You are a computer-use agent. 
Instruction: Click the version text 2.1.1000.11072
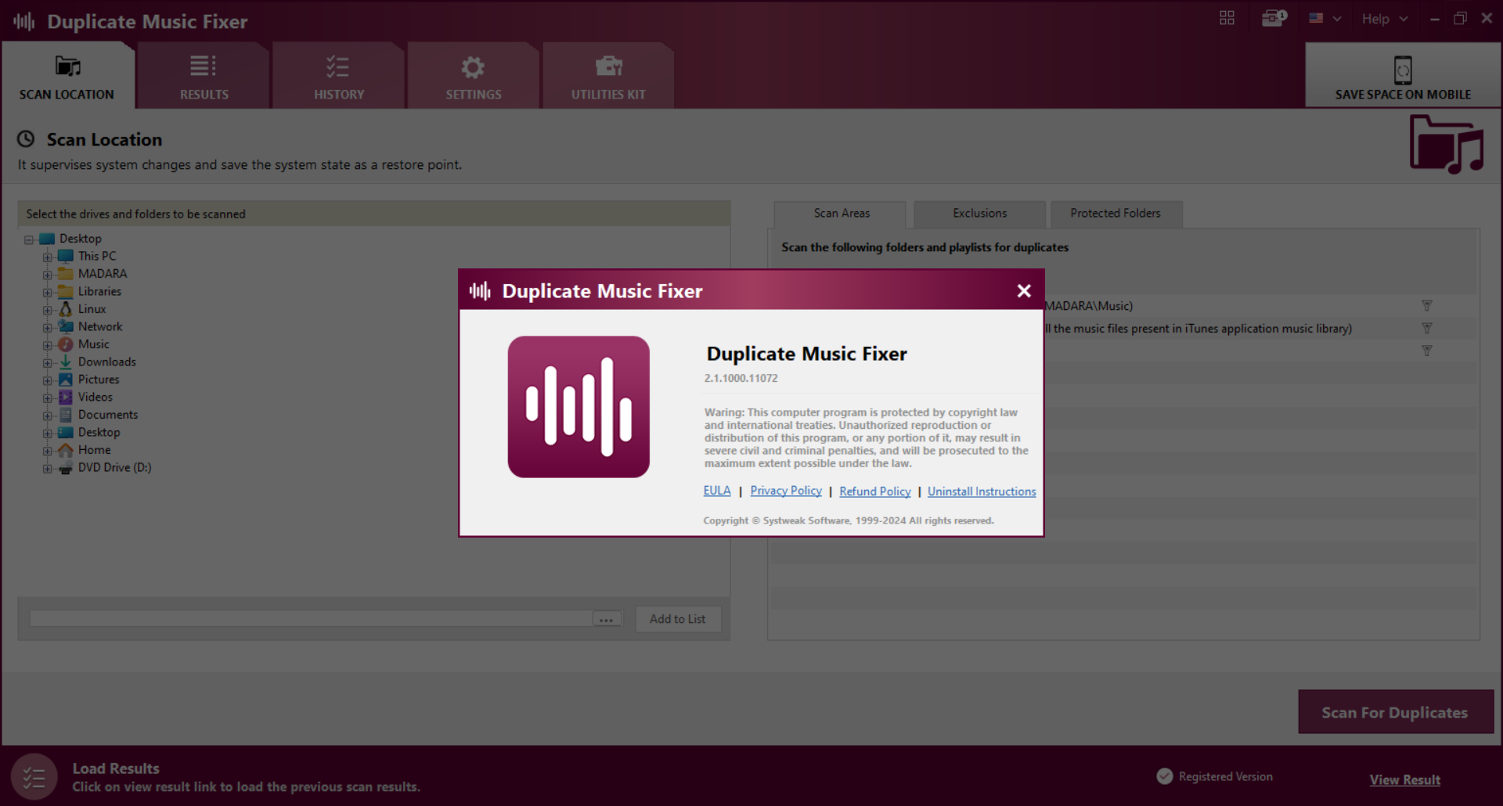[x=741, y=378]
